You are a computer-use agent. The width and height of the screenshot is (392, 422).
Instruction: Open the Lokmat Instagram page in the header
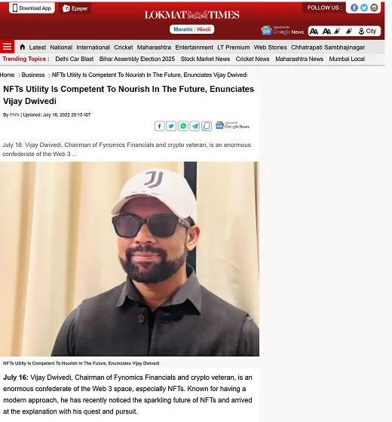[374, 8]
